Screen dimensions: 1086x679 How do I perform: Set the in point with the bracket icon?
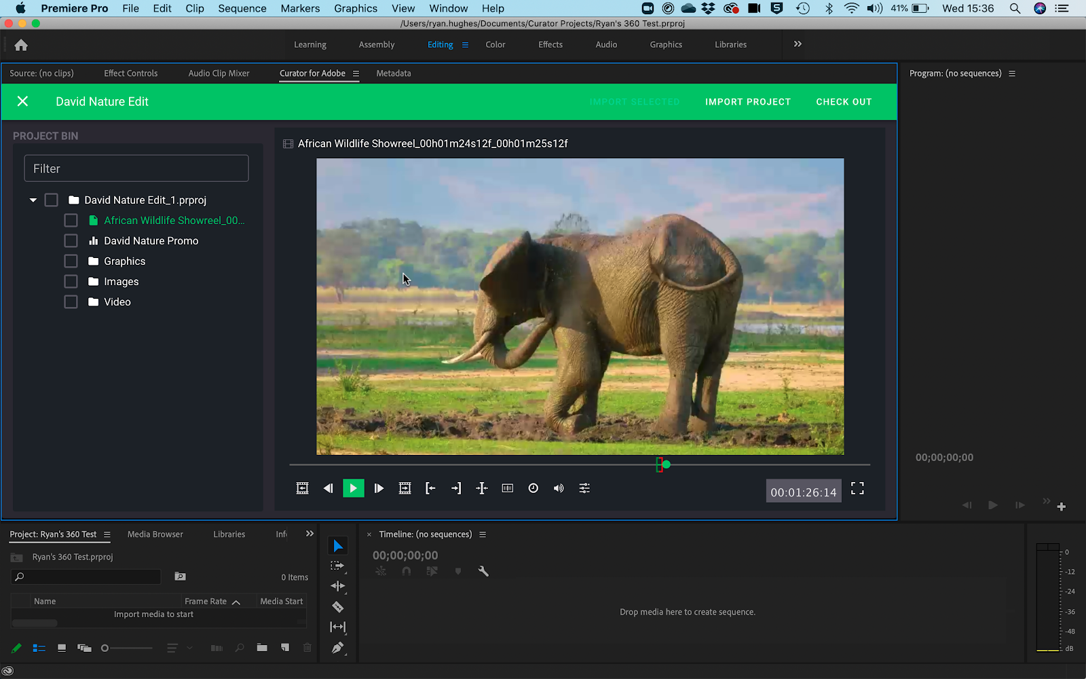(430, 488)
